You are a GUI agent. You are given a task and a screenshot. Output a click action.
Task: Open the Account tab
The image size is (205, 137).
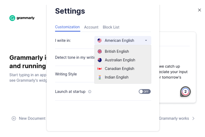pos(91,27)
